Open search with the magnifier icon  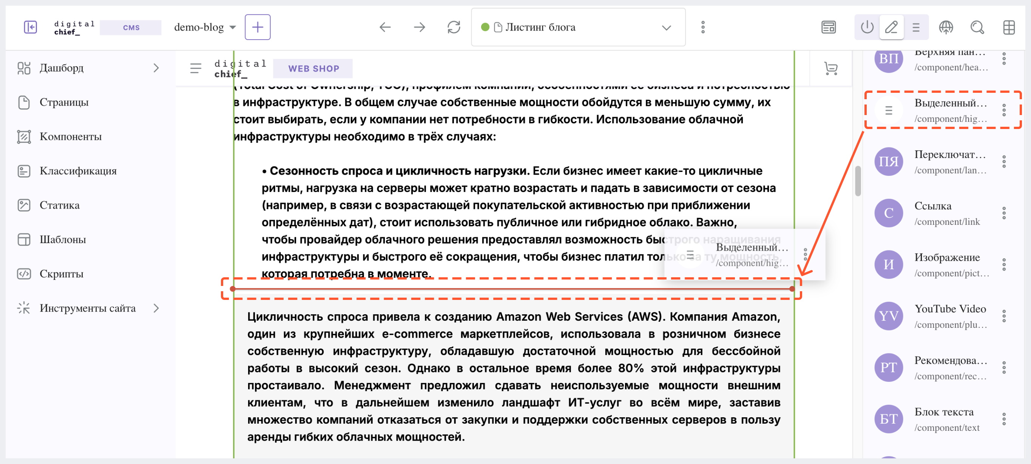pos(977,27)
